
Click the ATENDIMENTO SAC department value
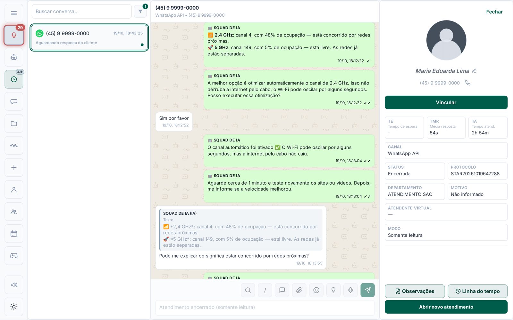(410, 194)
